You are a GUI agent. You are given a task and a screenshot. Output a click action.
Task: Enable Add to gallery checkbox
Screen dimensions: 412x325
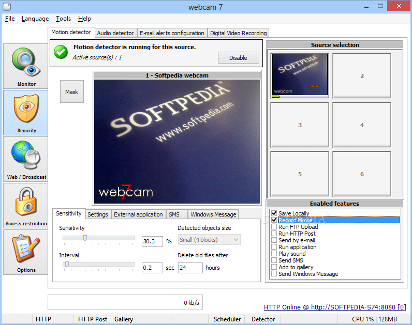coord(274,267)
